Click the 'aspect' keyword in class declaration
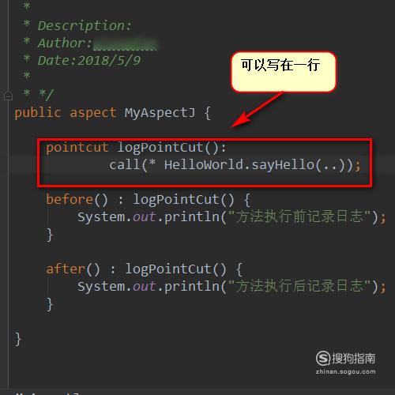This screenshot has height=395, width=395. tap(92, 113)
